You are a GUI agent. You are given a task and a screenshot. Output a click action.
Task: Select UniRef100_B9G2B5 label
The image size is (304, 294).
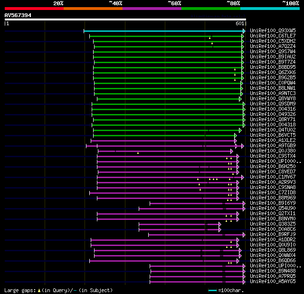click(x=273, y=78)
